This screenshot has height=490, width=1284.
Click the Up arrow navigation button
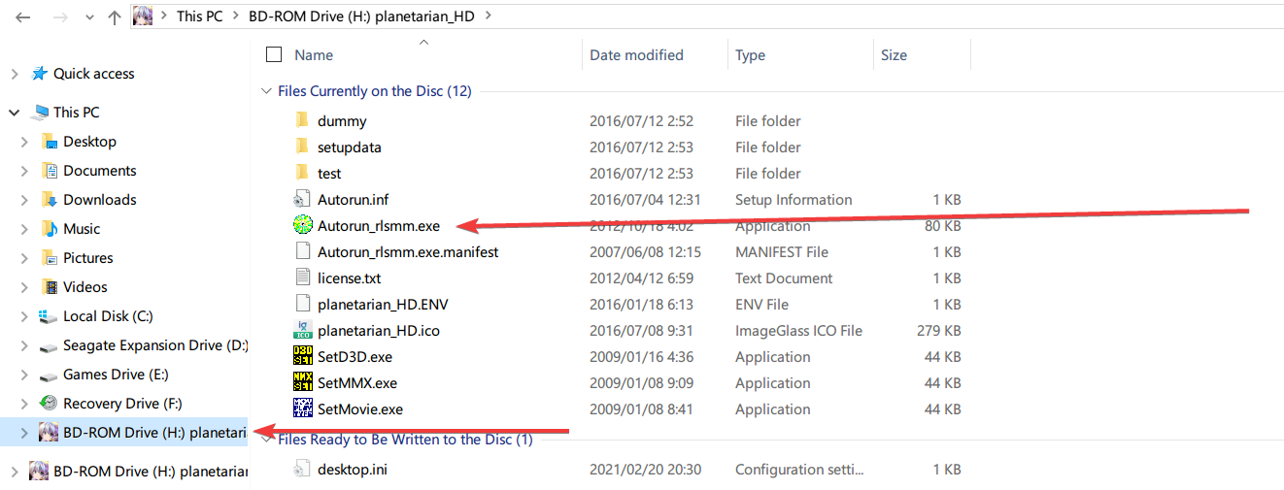pyautogui.click(x=115, y=16)
